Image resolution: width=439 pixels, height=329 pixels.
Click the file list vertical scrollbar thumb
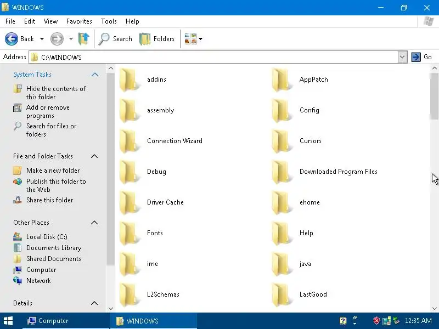[435, 97]
